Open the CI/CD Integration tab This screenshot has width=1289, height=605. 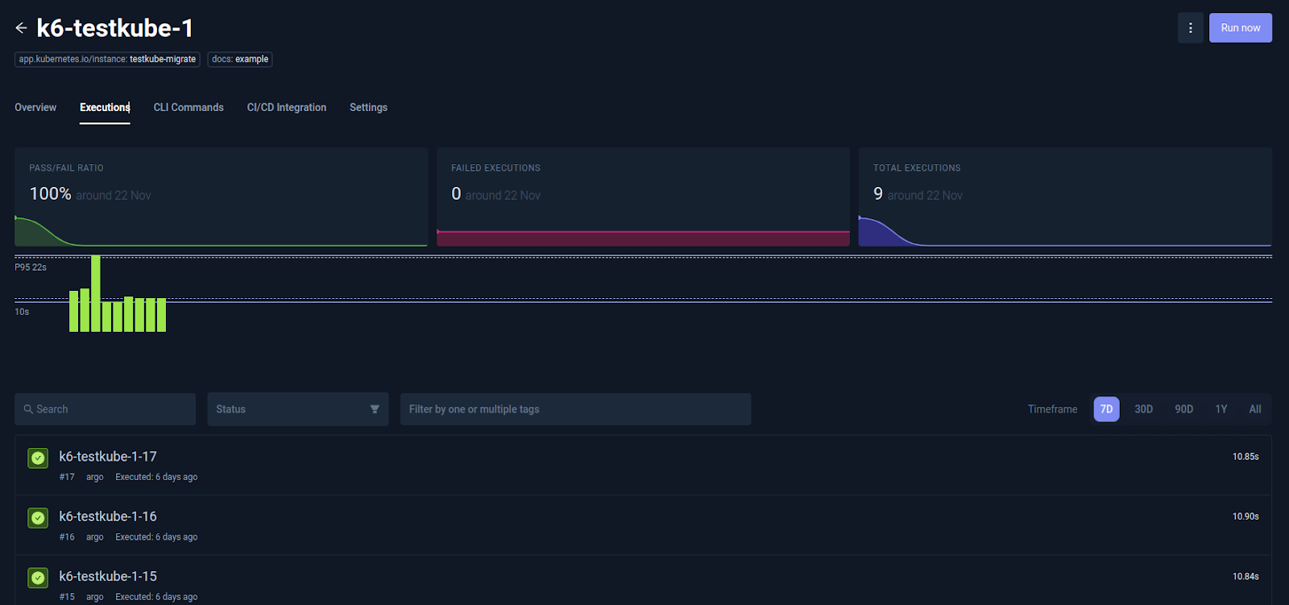[287, 107]
